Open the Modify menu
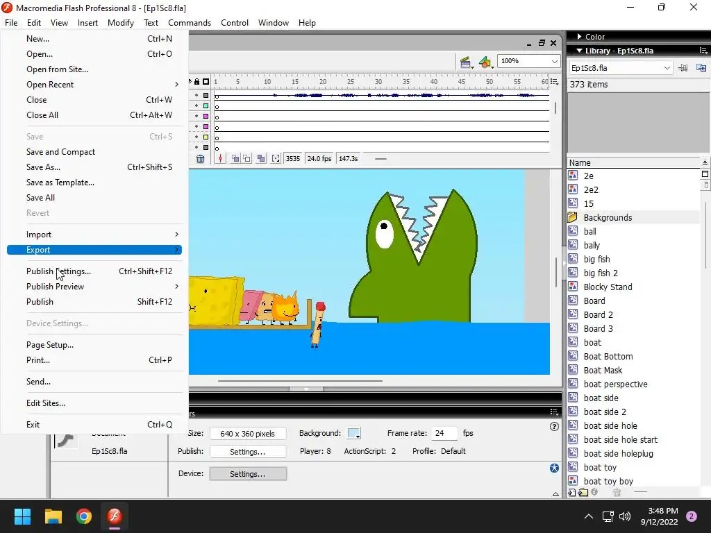711x533 pixels. (x=121, y=23)
